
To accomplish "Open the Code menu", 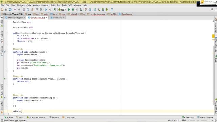I will [x=28, y=5].
